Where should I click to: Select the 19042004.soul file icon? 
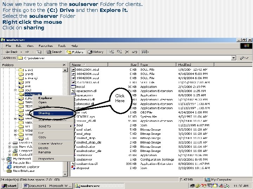pyautogui.click(x=73, y=78)
